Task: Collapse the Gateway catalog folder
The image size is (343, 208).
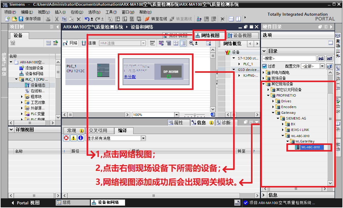Action: pos(273,113)
